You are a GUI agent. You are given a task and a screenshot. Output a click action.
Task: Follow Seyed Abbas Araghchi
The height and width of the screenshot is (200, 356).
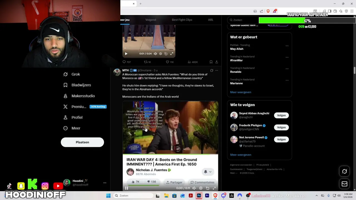click(281, 115)
